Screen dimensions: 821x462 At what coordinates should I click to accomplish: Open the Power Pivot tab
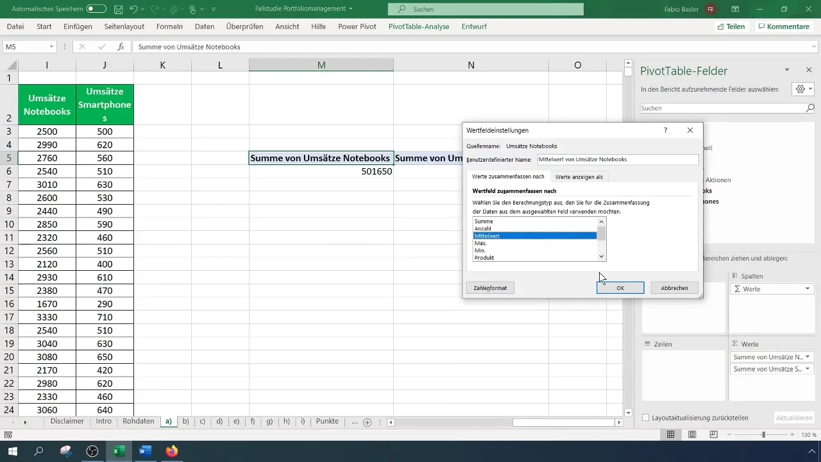(x=357, y=27)
